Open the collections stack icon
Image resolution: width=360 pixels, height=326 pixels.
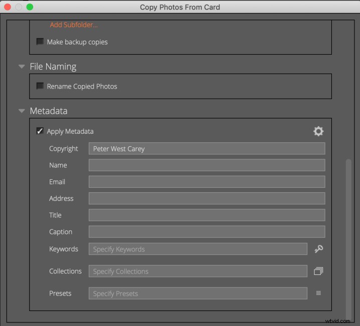[x=318, y=271]
